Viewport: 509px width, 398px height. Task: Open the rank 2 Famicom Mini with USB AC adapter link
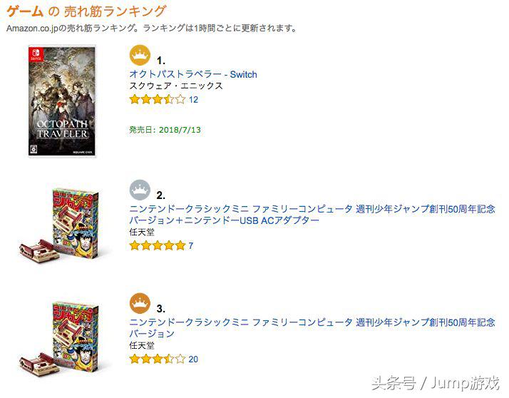pos(312,214)
